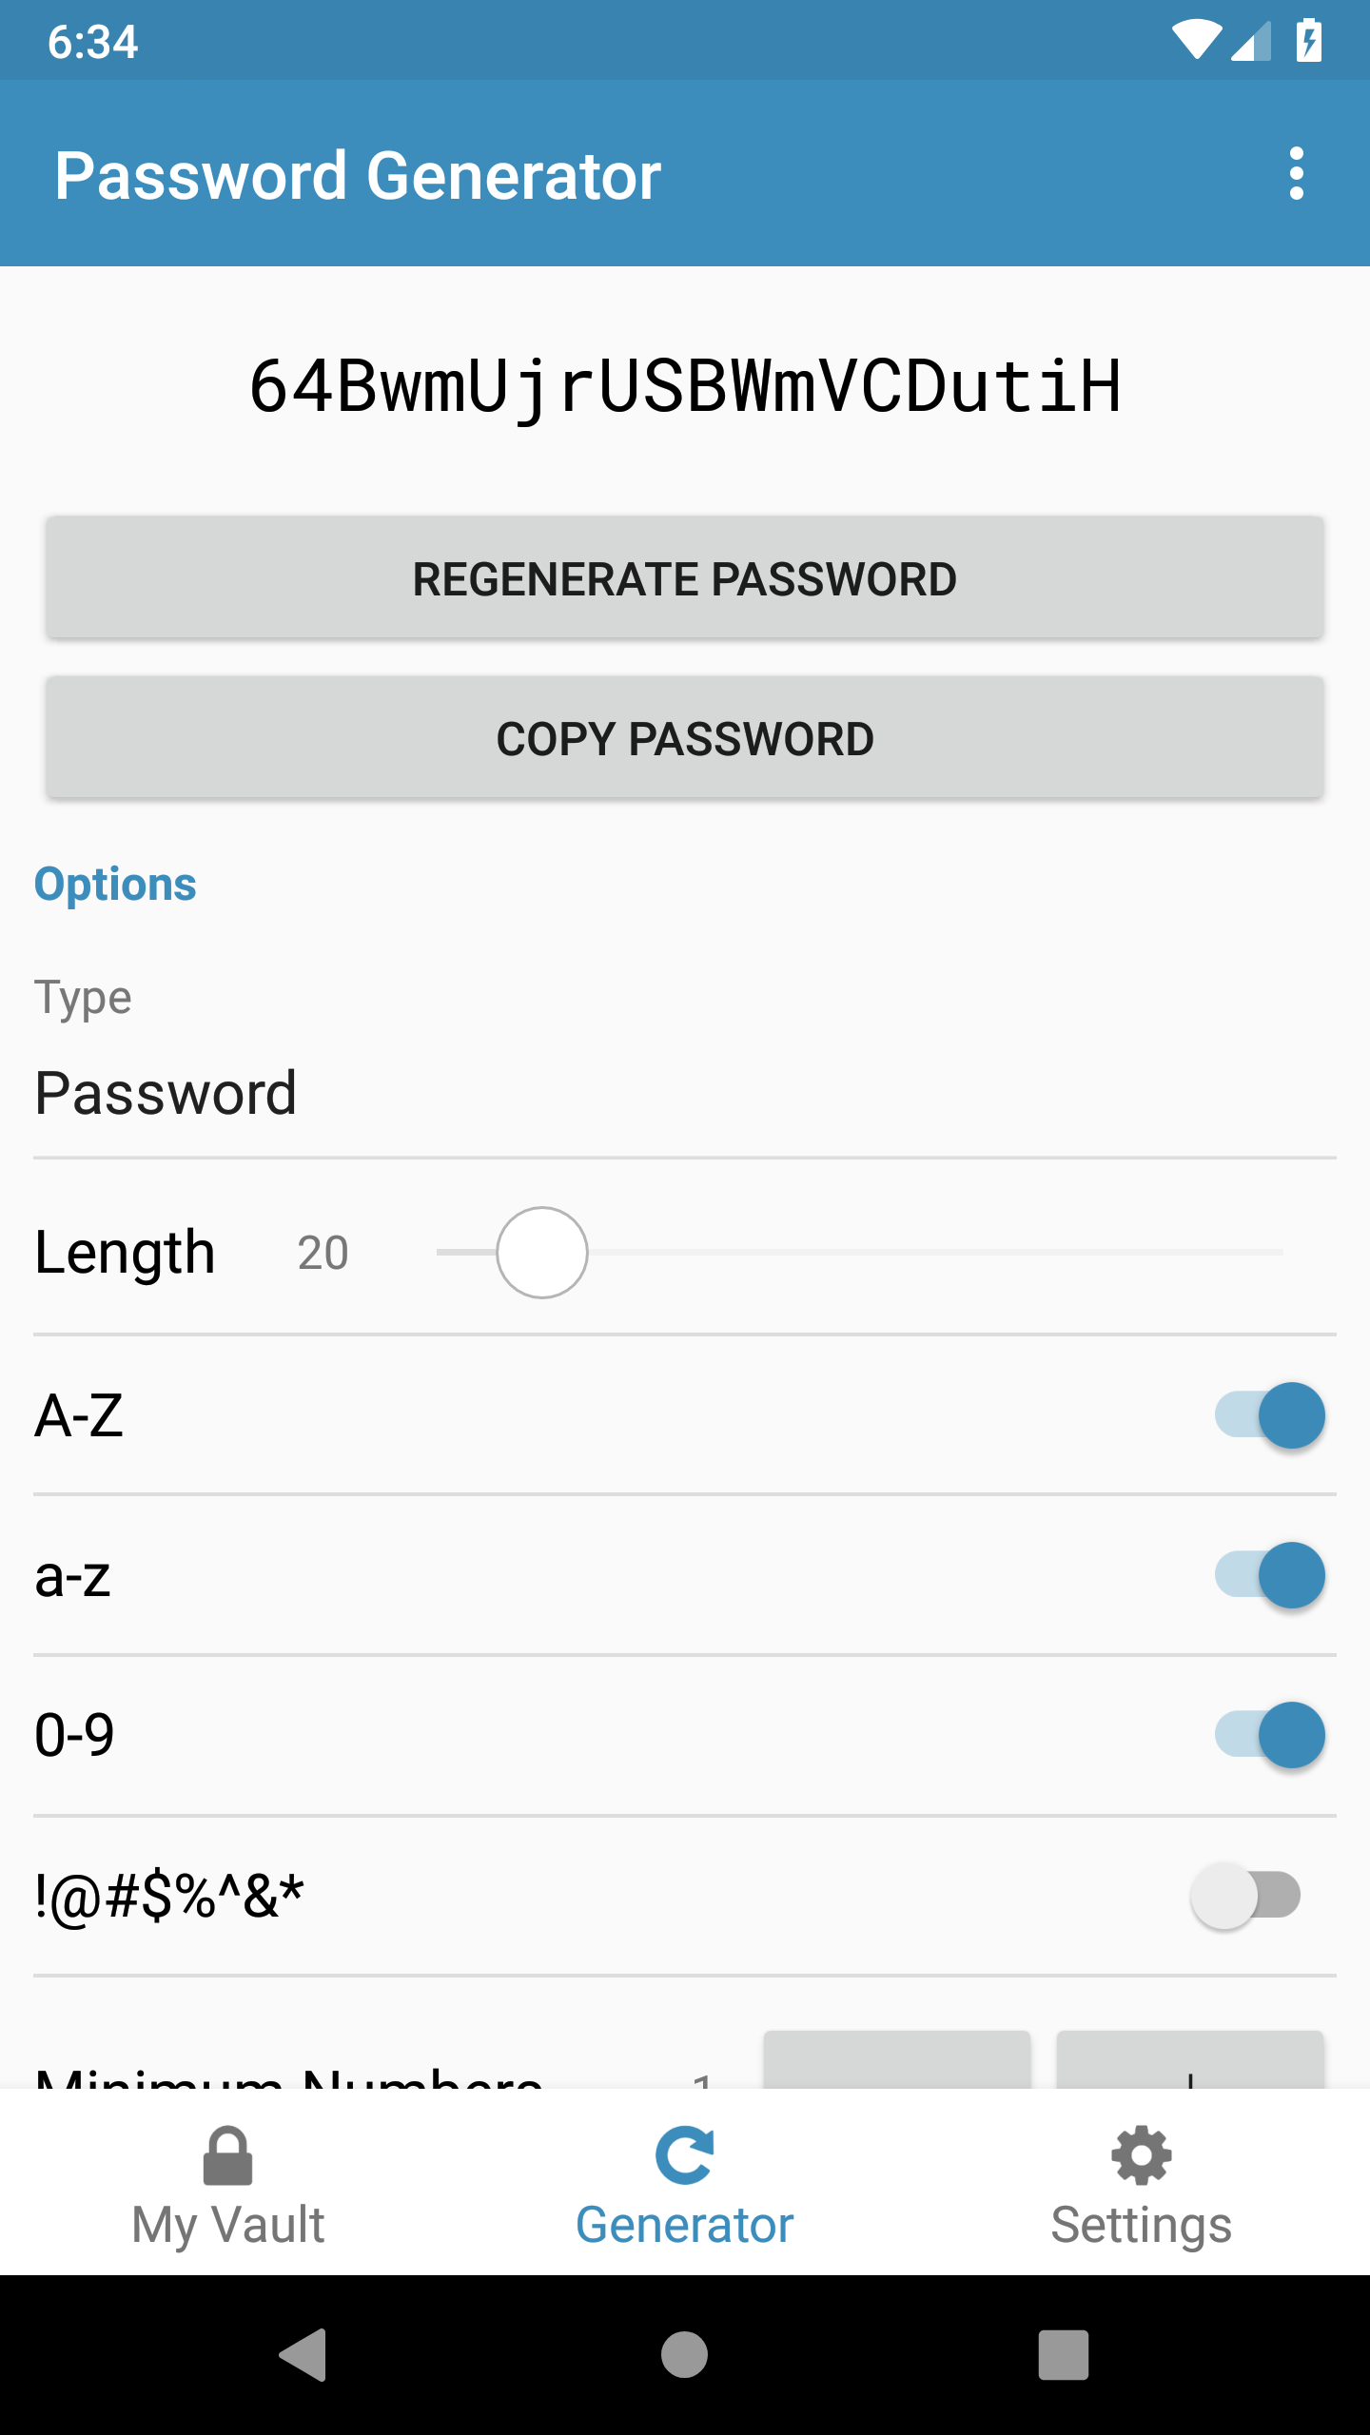Tap the My Vault lock icon
Viewport: 1370px width, 2435px height.
click(x=228, y=2155)
